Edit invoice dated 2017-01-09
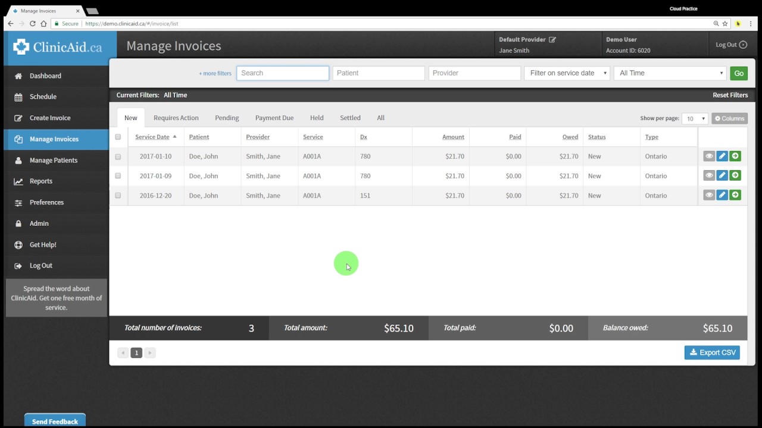The image size is (762, 428). tap(722, 175)
